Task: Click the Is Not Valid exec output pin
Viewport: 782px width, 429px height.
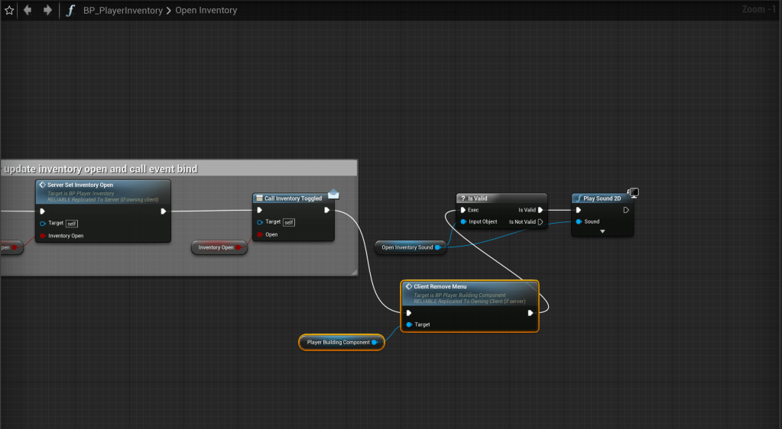Action: pos(540,222)
